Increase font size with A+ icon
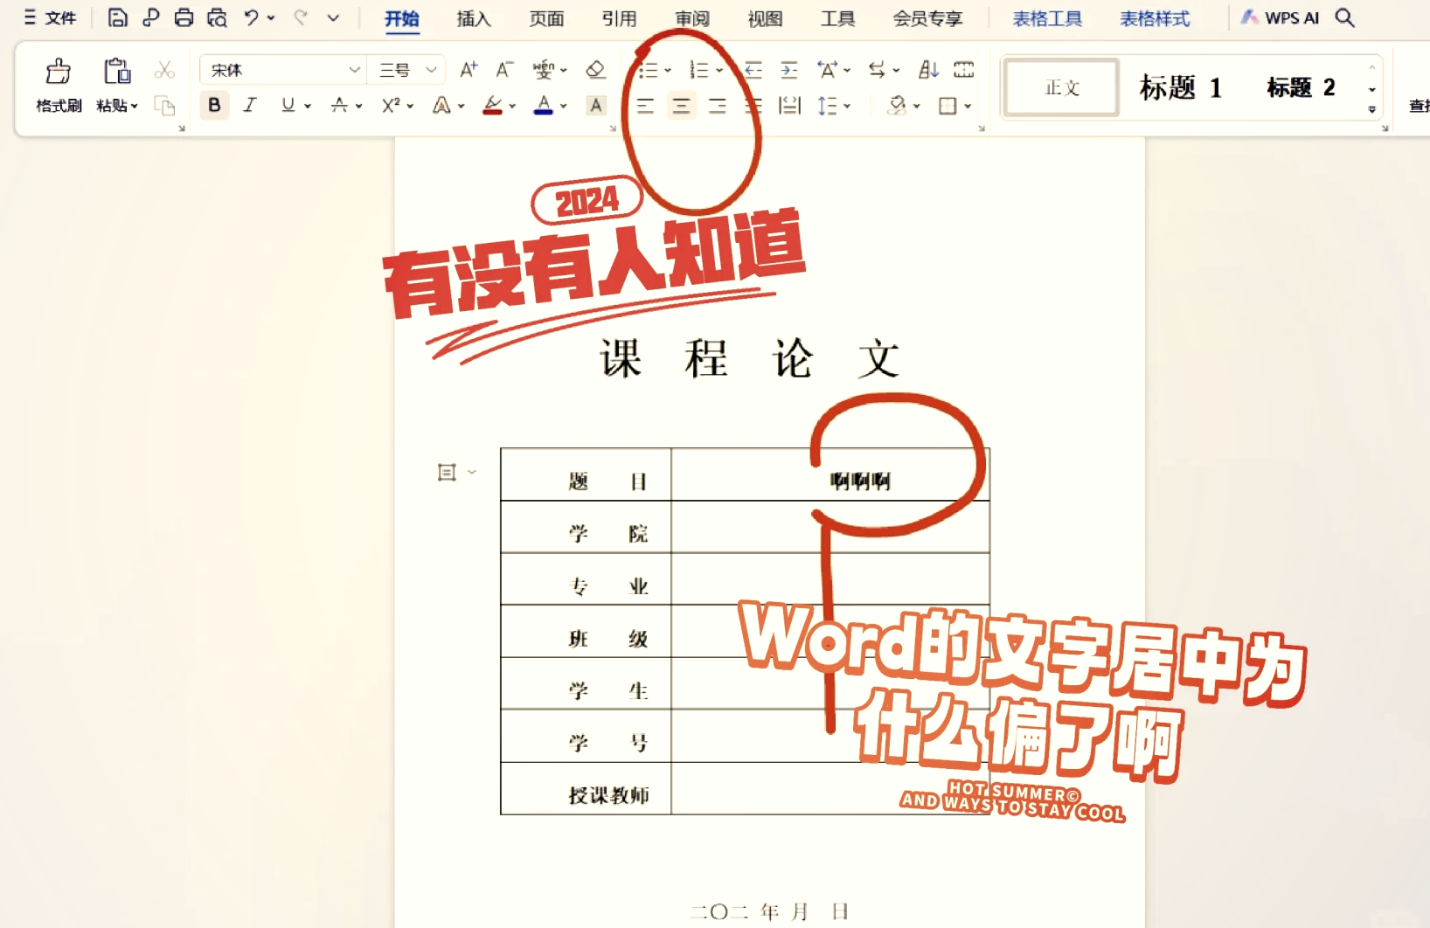Image resolution: width=1430 pixels, height=928 pixels. [x=469, y=69]
